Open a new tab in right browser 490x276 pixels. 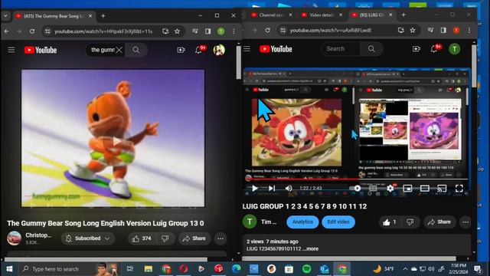point(403,15)
